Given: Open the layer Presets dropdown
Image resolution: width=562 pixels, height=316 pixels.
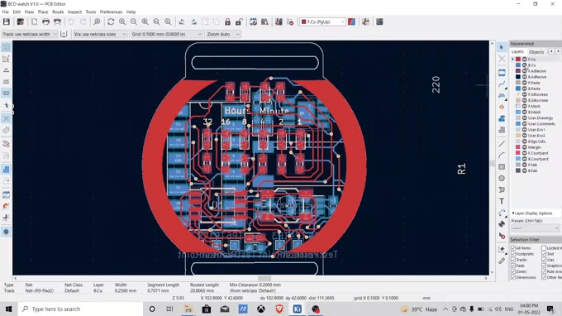Looking at the screenshot, I should 535,228.
